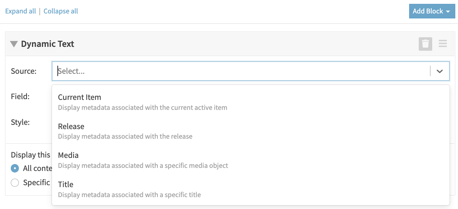Select the Release source option
458x209 pixels.
tap(71, 126)
